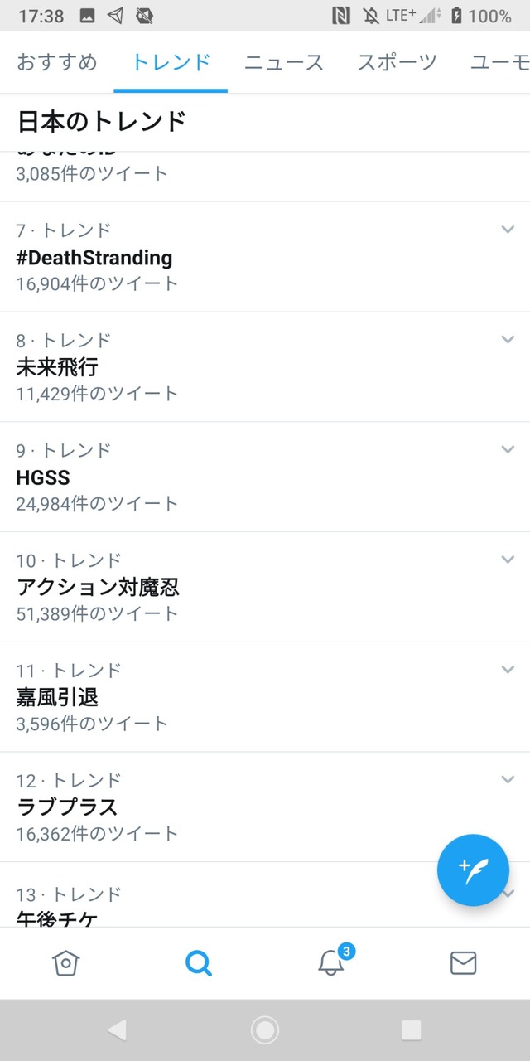Image resolution: width=530 pixels, height=1061 pixels.
Task: View tweets for アクション対魔忍
Action: (x=97, y=587)
